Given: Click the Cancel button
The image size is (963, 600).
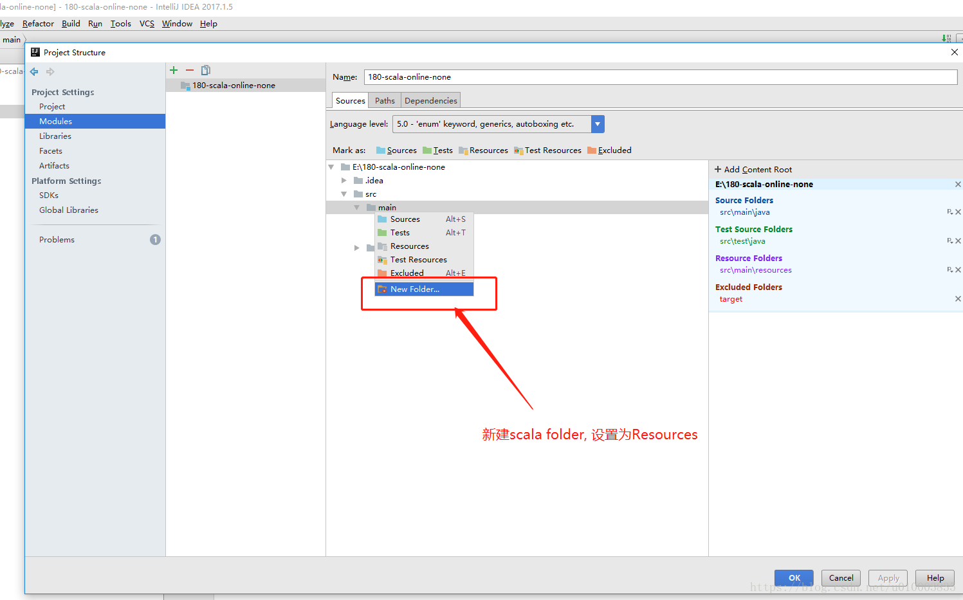Looking at the screenshot, I should click(x=841, y=578).
